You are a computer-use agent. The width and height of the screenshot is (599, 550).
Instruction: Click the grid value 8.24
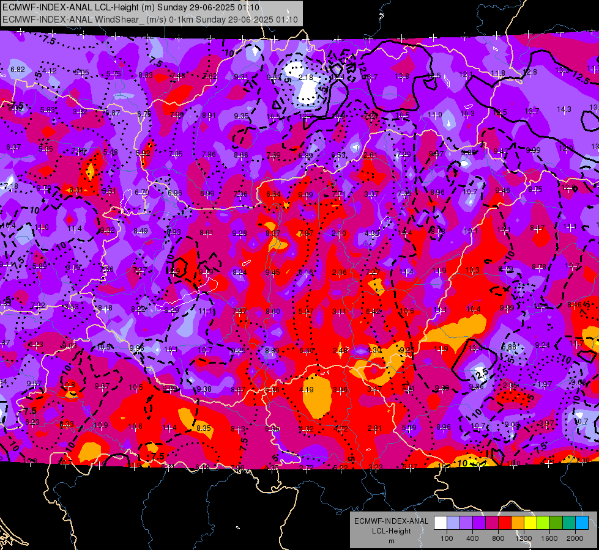[240, 272]
